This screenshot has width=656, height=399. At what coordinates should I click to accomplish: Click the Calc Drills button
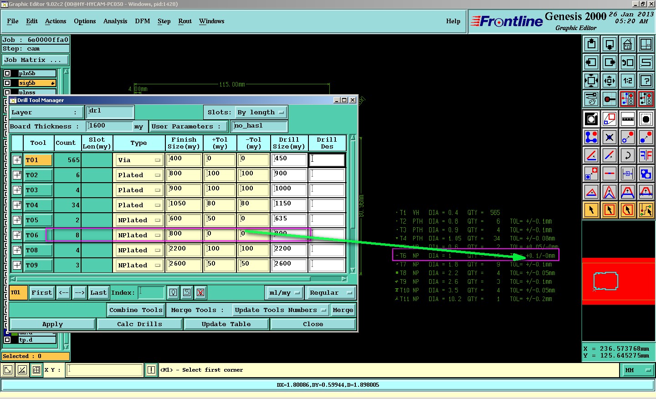pos(139,324)
